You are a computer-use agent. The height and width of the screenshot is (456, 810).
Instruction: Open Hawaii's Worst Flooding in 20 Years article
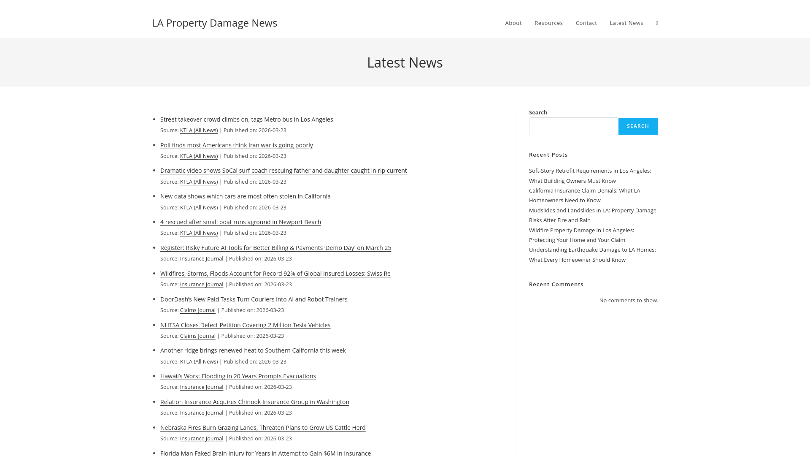238,376
